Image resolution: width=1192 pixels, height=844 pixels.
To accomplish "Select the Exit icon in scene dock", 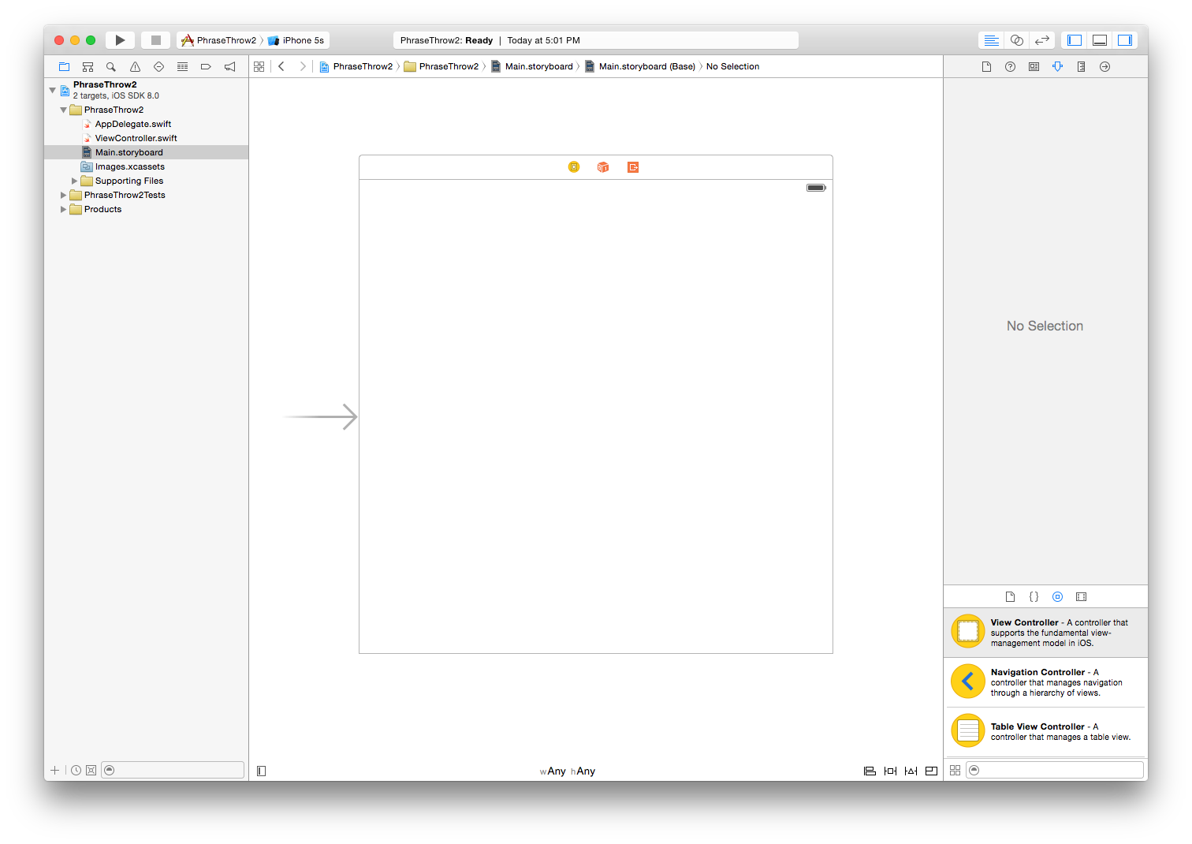I will pyautogui.click(x=633, y=167).
